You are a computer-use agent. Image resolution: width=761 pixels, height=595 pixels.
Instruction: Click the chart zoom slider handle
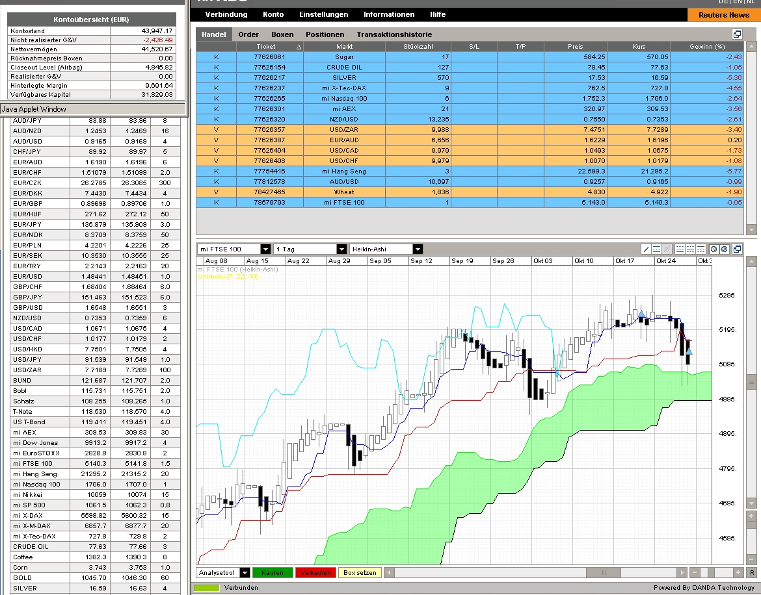point(711,573)
